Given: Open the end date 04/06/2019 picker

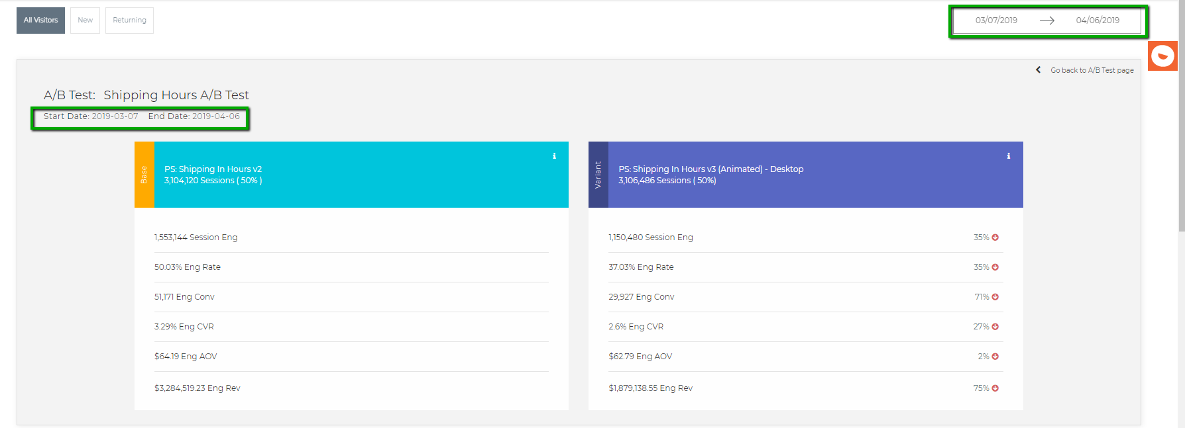Looking at the screenshot, I should 1098,21.
